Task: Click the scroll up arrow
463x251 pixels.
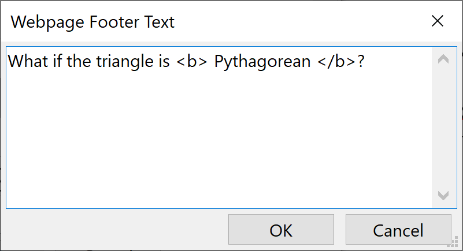Action: click(x=443, y=59)
